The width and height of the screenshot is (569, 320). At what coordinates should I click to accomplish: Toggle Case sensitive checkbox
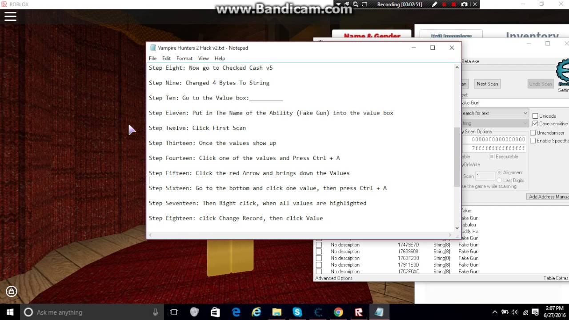point(535,124)
